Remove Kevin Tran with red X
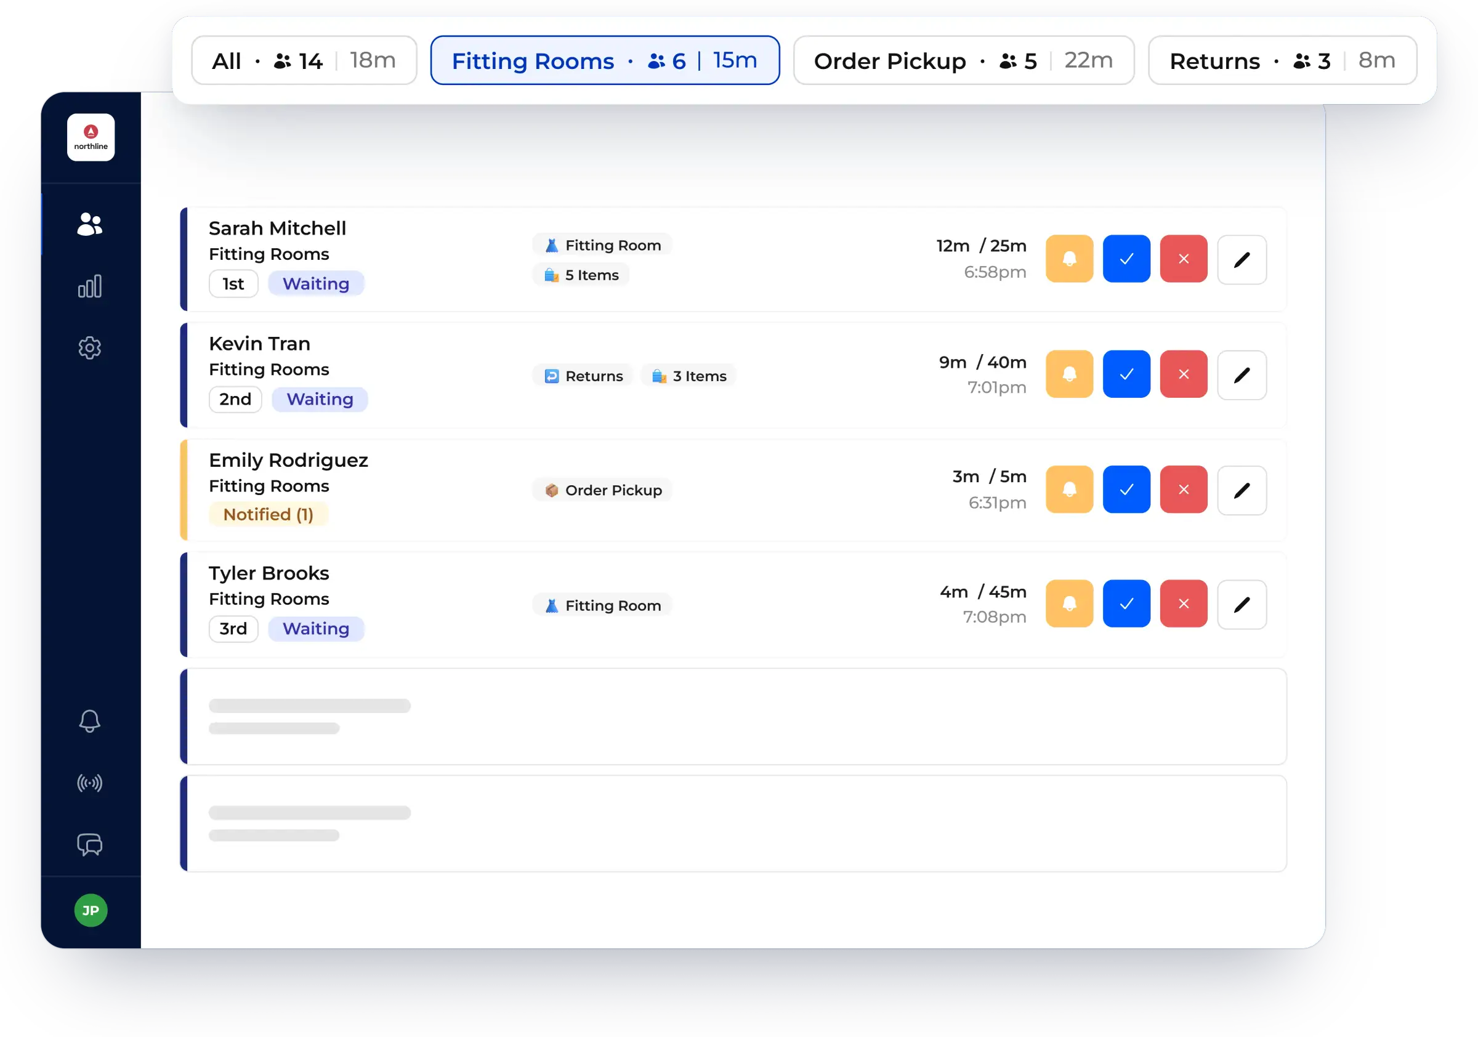The image size is (1478, 1037). 1184,374
